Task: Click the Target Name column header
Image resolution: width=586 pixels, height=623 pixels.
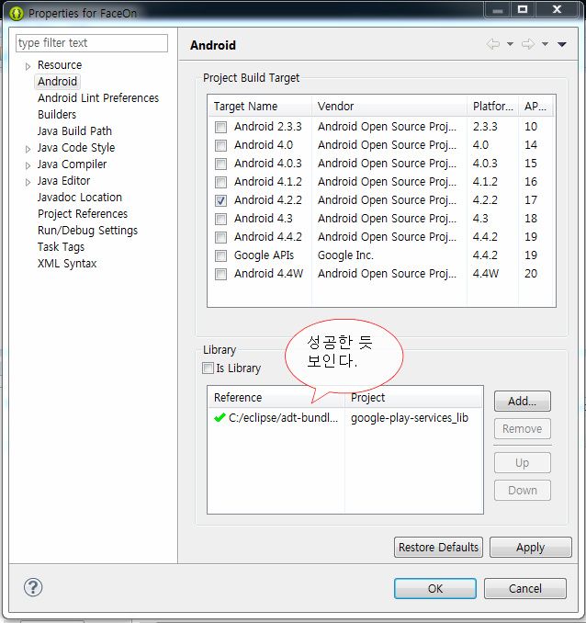Action: coord(260,106)
